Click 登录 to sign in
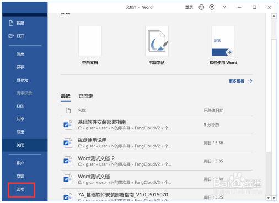This screenshot has width=279, height=203. tap(189, 7)
